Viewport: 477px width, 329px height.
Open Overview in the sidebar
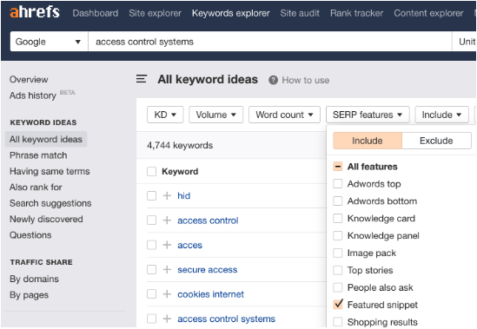point(29,79)
